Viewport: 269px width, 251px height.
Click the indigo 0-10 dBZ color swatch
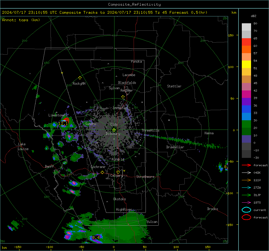246,139
